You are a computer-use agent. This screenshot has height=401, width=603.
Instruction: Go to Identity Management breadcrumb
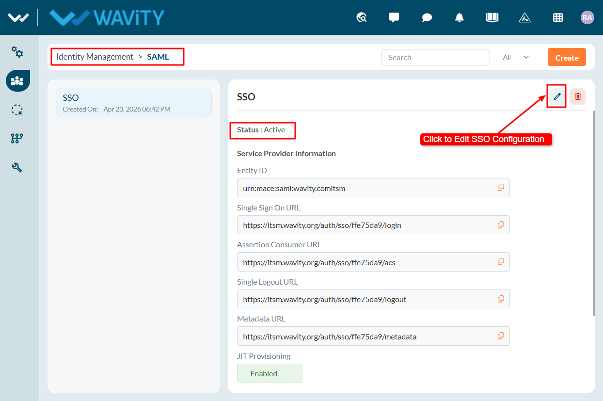pyautogui.click(x=95, y=57)
